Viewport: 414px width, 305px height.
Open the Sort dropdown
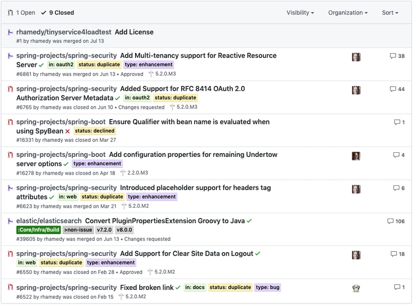(x=390, y=12)
